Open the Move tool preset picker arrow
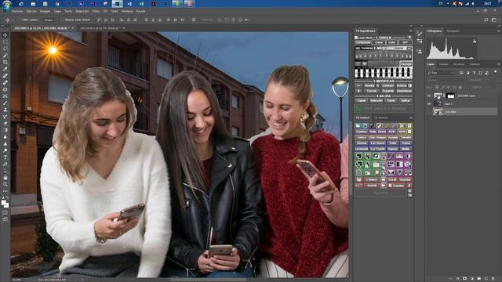 coord(13,20)
